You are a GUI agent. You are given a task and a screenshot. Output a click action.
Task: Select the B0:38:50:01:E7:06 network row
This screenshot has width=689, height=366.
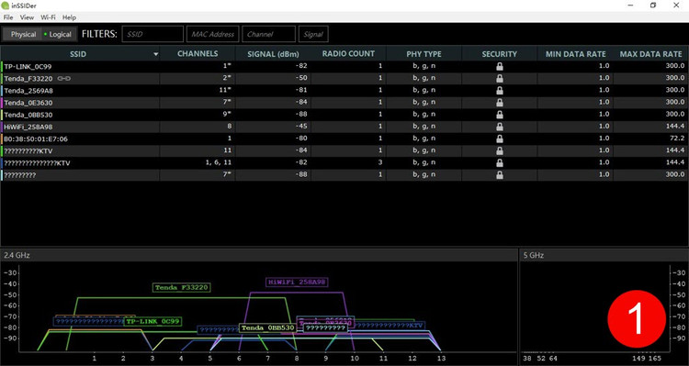tap(344, 139)
